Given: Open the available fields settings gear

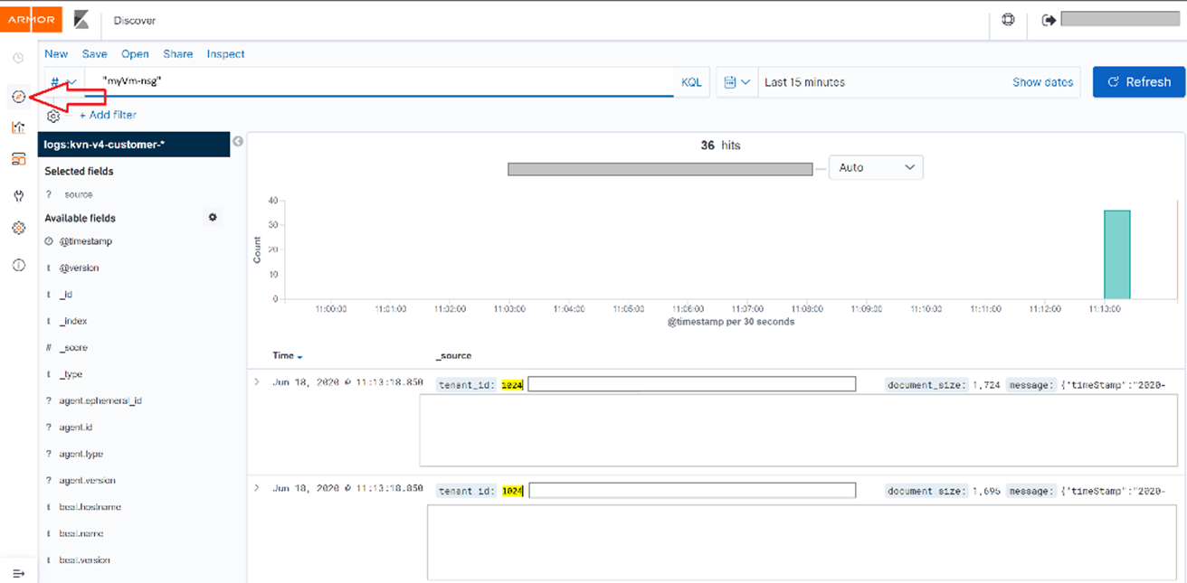Looking at the screenshot, I should click(x=214, y=218).
